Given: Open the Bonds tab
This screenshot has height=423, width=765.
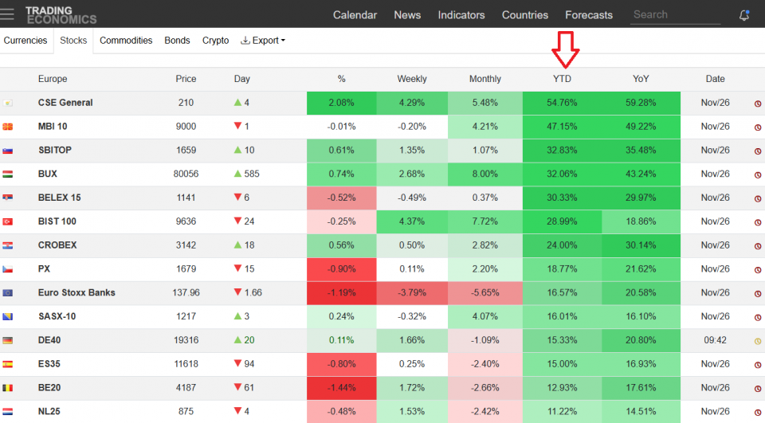Looking at the screenshot, I should click(x=177, y=41).
